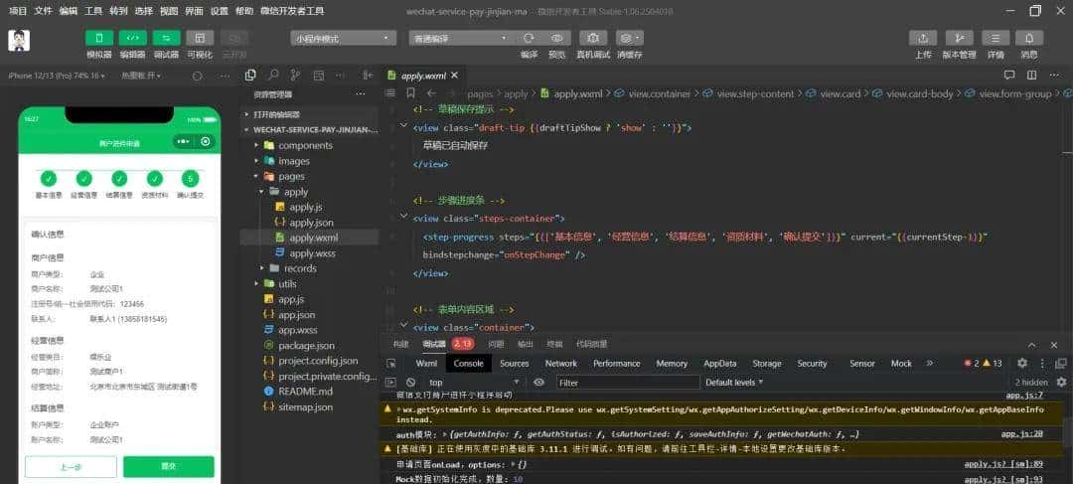Open the 工具 menu
Screen dimensions: 1073x484
tap(93, 11)
